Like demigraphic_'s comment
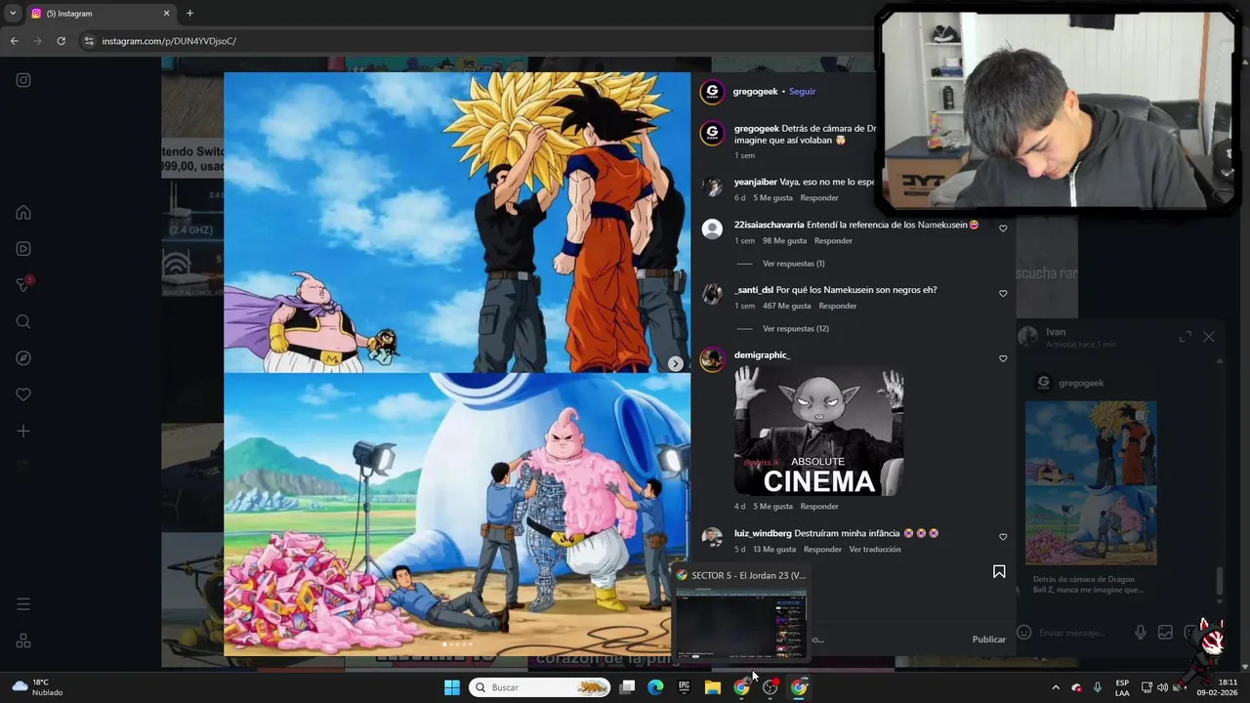The width and height of the screenshot is (1250, 703). [1003, 358]
